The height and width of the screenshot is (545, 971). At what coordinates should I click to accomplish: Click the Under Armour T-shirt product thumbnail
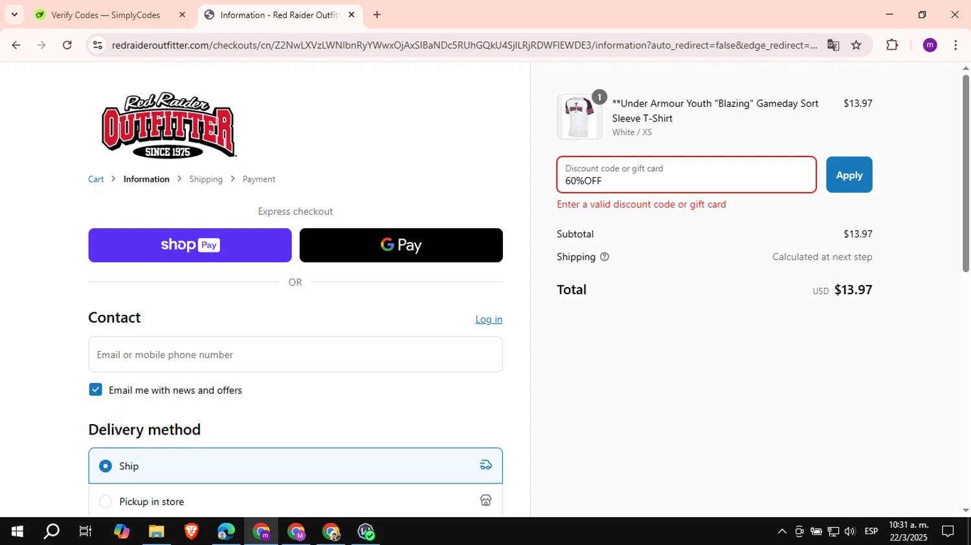click(579, 117)
